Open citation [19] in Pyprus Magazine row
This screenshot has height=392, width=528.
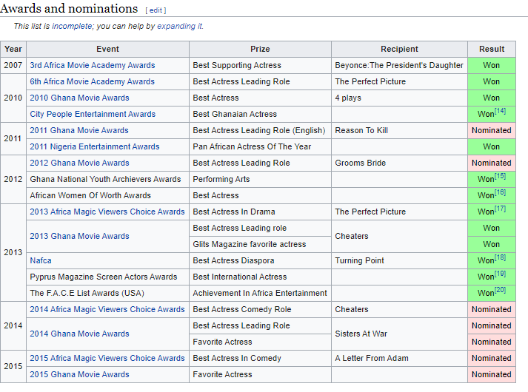click(500, 274)
